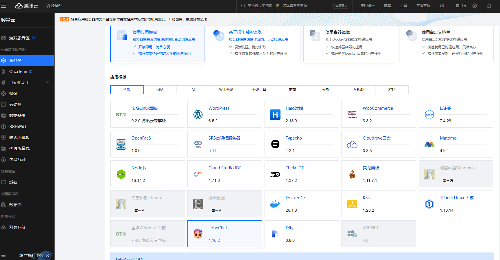Open 优选流量包 in the sidebar
This screenshot has height=260, width=500.
click(27, 149)
